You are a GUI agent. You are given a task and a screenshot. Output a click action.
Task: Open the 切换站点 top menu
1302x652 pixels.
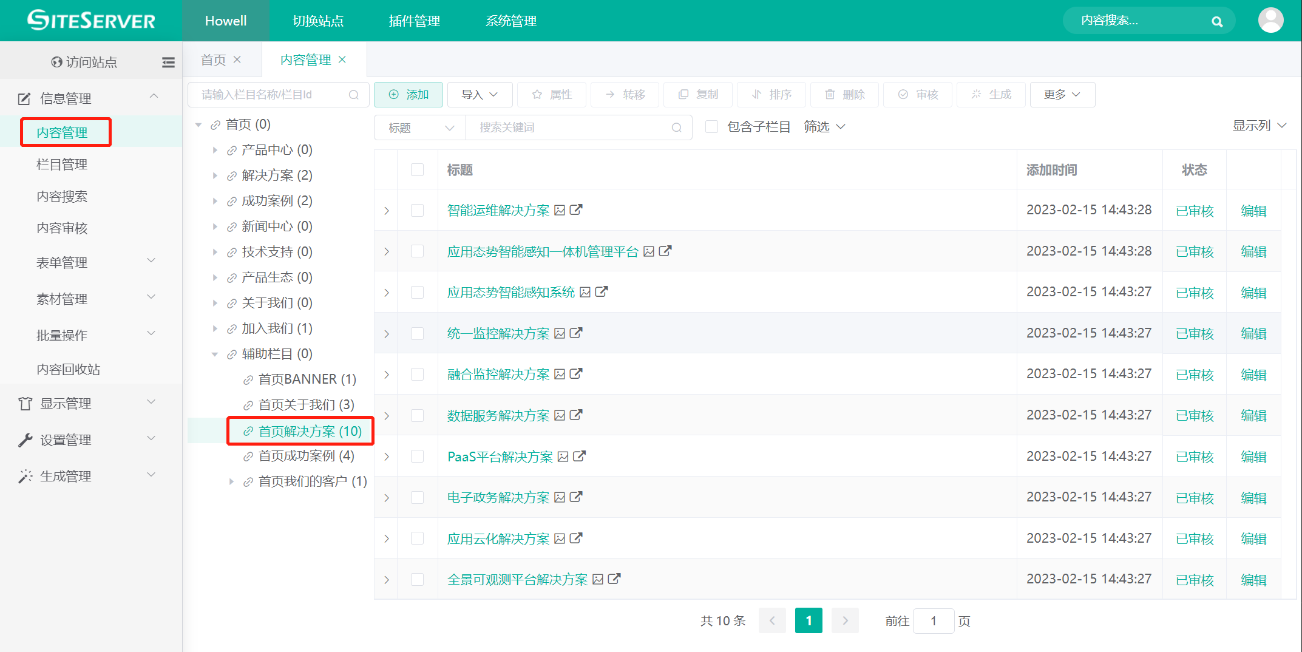tap(318, 21)
